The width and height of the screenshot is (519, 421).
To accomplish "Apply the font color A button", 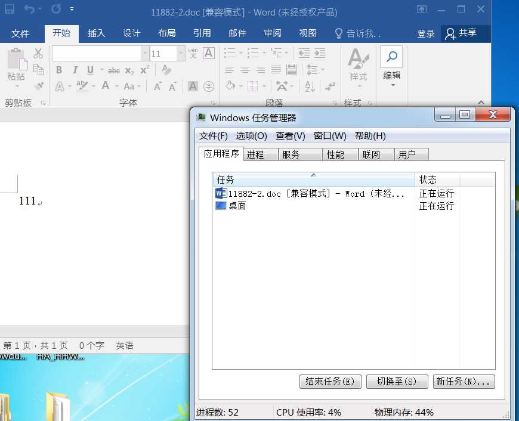I will [105, 86].
